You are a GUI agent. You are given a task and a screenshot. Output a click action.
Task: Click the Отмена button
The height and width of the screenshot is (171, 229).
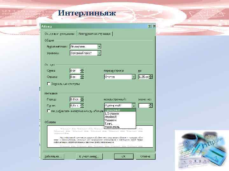pyautogui.click(x=145, y=156)
